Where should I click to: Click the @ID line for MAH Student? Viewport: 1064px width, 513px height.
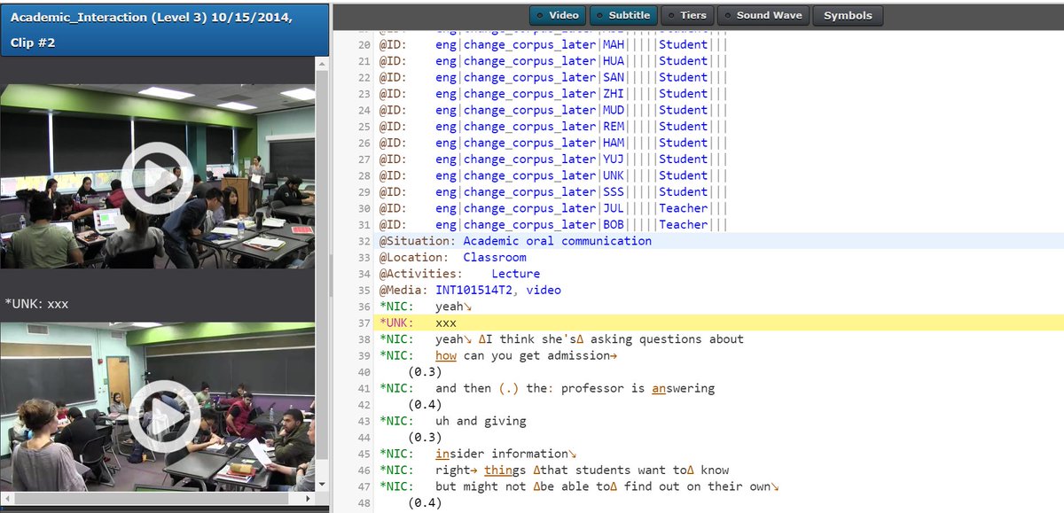point(553,44)
